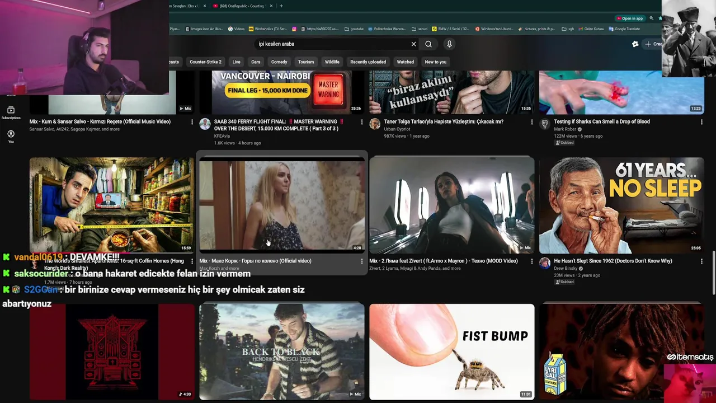Open the You sidebar icon
The width and height of the screenshot is (716, 403).
[11, 137]
